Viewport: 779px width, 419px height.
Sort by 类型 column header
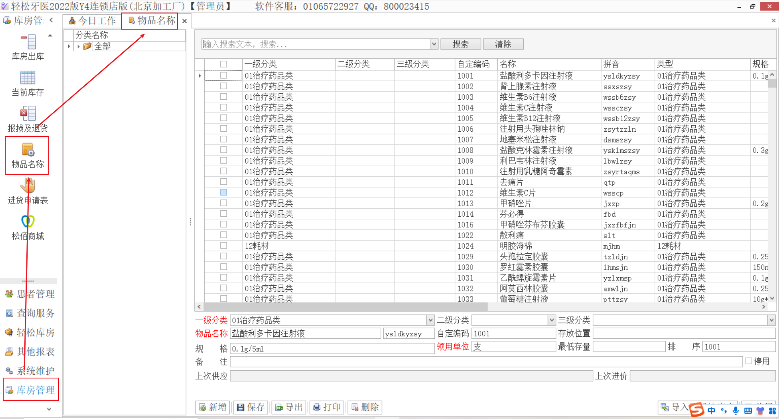click(702, 64)
